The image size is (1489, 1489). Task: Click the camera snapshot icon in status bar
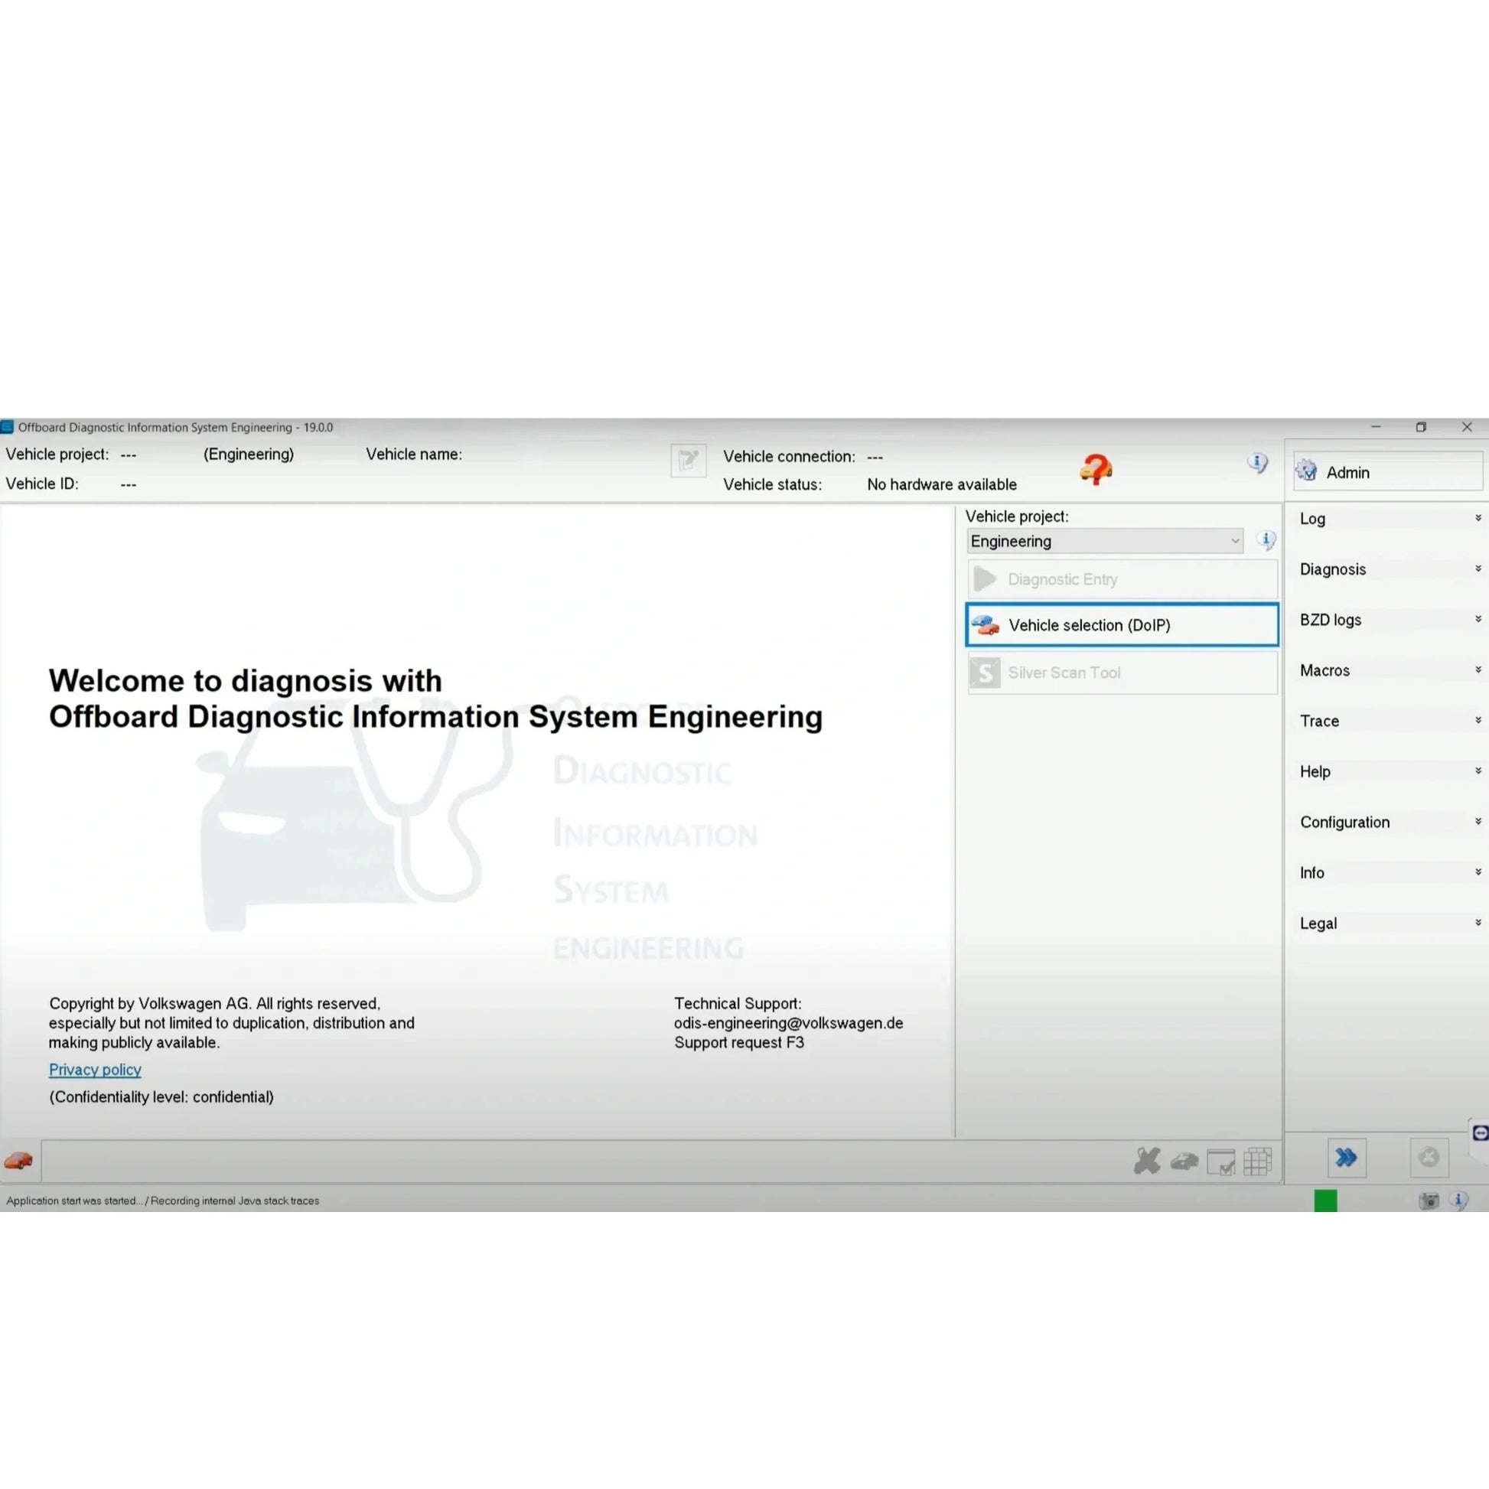pos(1429,1201)
